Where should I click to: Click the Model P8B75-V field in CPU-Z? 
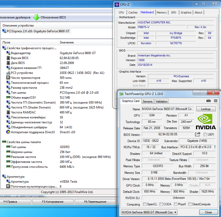pos(162,27)
